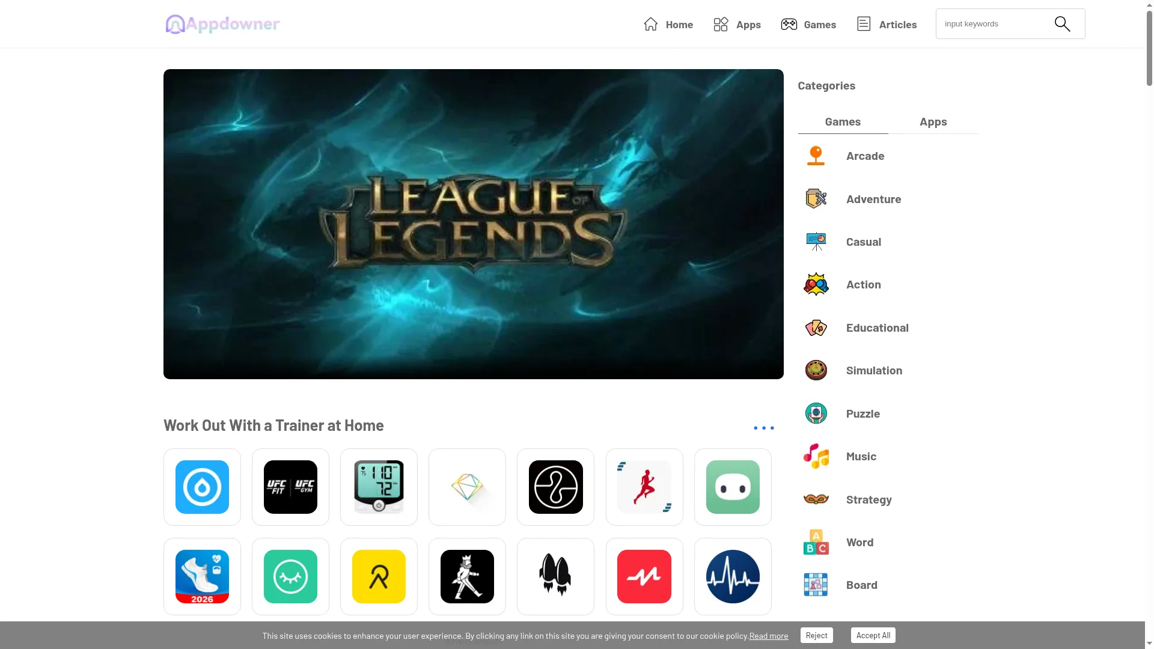Click the Casual category icon
The height and width of the screenshot is (649, 1154).
tap(816, 242)
